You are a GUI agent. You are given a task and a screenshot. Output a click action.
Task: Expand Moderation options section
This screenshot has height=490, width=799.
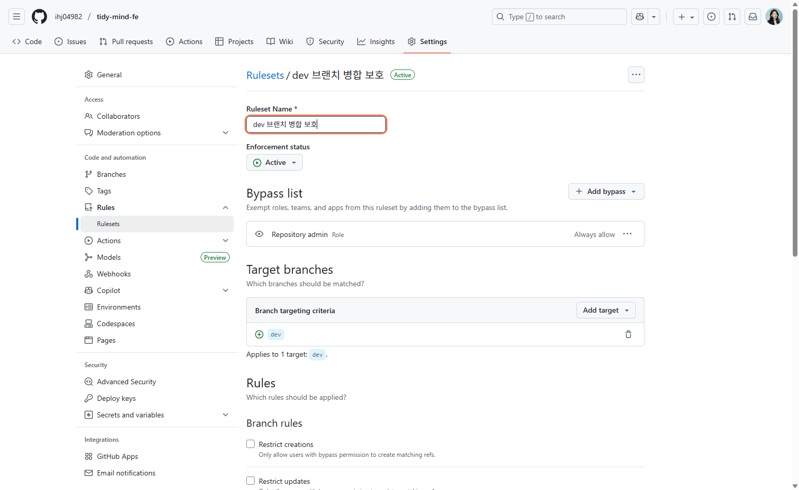point(157,133)
